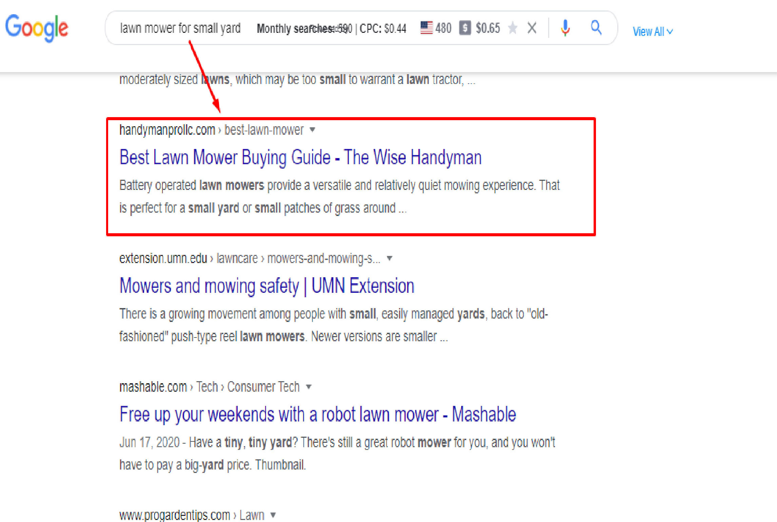Expand the dropdown arrow on extension.umn.edu result
Viewport: 777px width, 522px height.
(390, 258)
